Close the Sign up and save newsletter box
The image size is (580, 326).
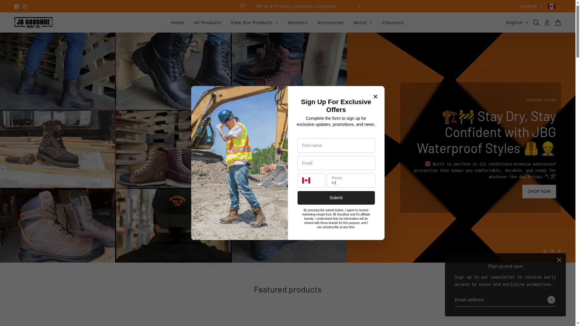pyautogui.click(x=559, y=260)
